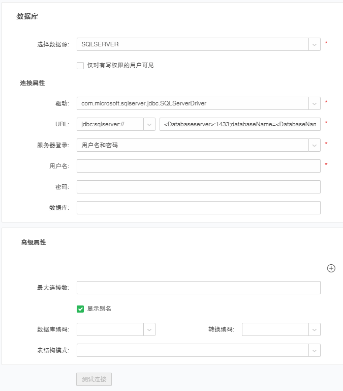Click the 数据库 input field
Image resolution: width=343 pixels, height=391 pixels.
tap(198, 208)
